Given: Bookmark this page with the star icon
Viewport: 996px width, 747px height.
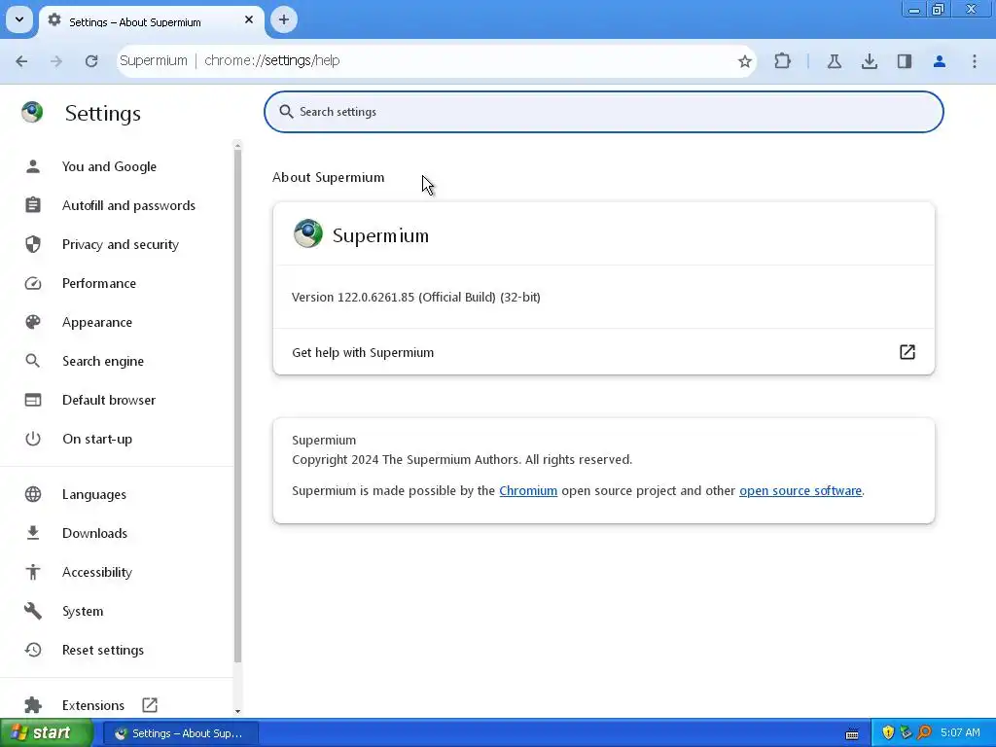Looking at the screenshot, I should pos(744,61).
